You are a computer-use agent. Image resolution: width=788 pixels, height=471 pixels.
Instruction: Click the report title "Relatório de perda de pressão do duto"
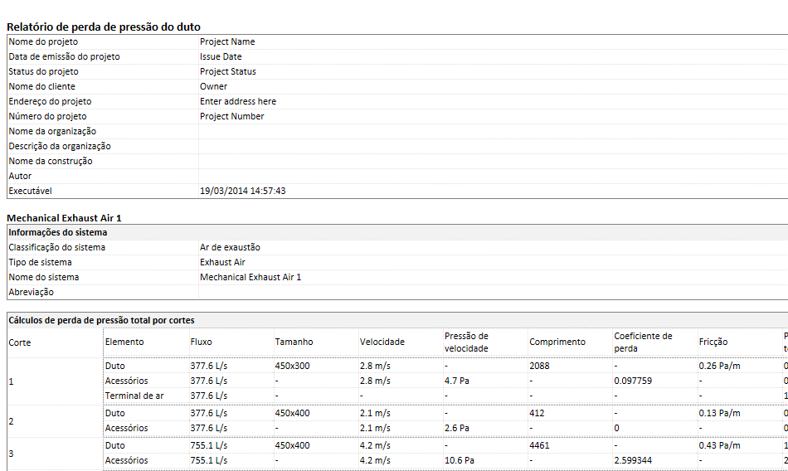click(104, 27)
